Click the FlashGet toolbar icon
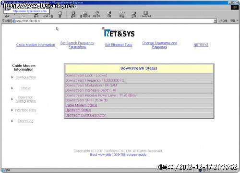This screenshot has width=240, height=173. 145,14
